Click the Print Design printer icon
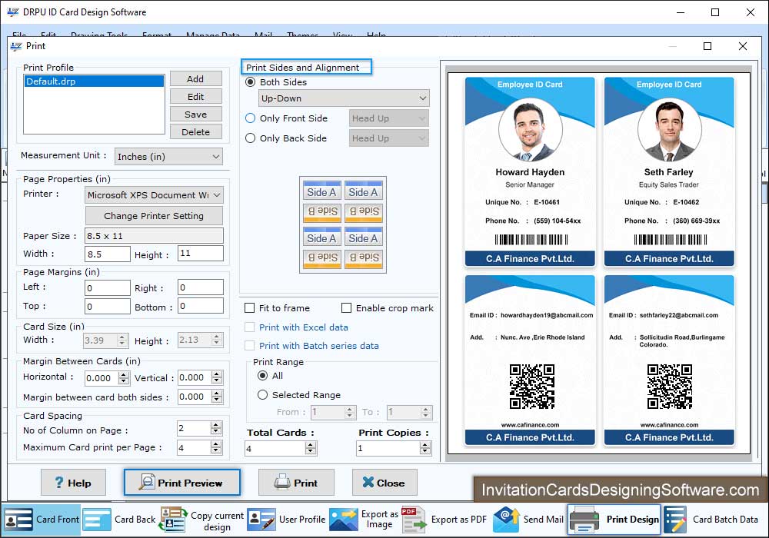This screenshot has height=538, width=769. (584, 520)
